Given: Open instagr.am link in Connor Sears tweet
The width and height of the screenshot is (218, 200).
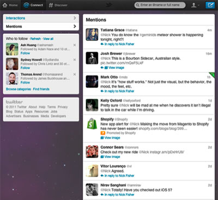Looking at the screenshot, I should (x=166, y=152).
